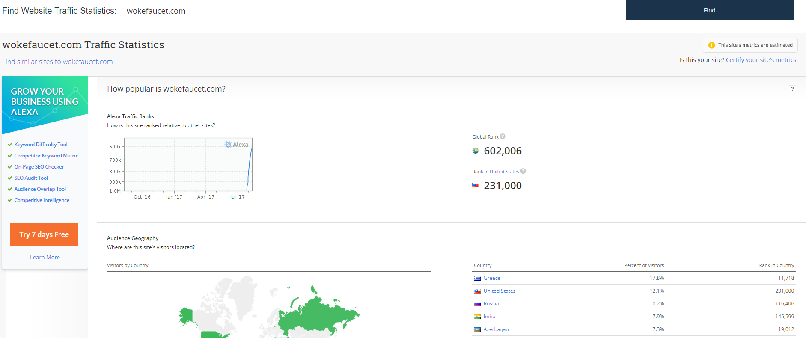Open the Audience Overlap Tool link
This screenshot has height=338, width=806.
[x=40, y=189]
